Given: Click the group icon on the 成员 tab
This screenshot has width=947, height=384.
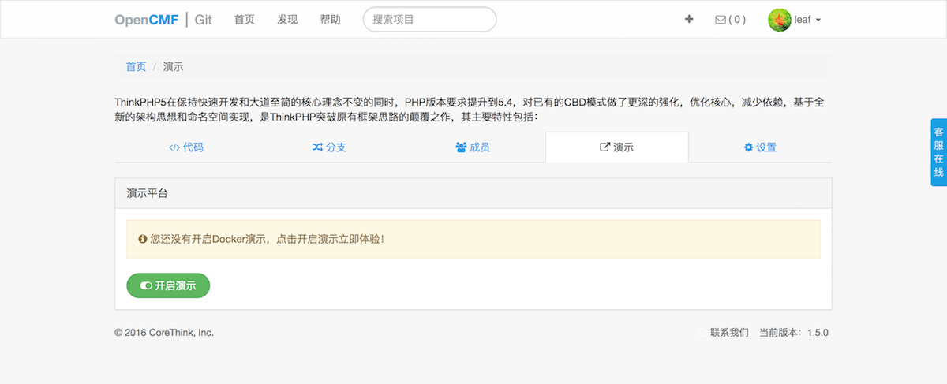Looking at the screenshot, I should [462, 147].
